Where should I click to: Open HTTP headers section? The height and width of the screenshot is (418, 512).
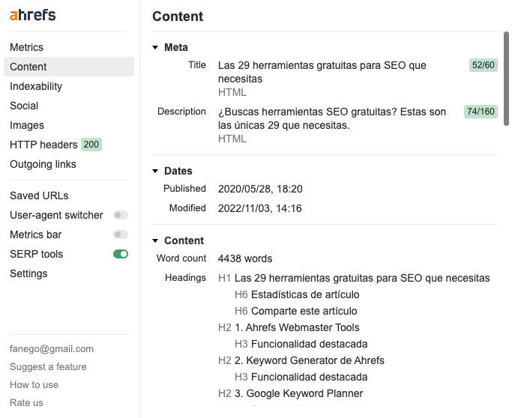[x=43, y=145]
